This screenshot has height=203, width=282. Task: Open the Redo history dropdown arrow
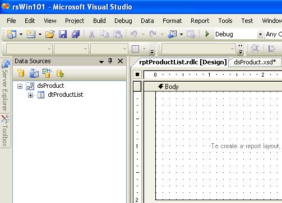click(x=162, y=34)
